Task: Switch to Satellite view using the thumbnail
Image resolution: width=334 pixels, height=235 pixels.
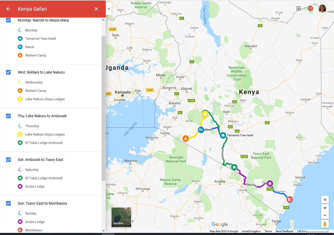Action: point(121,217)
